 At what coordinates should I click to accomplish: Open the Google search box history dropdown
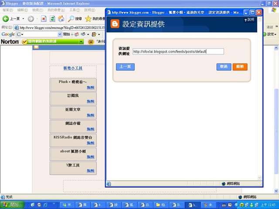60,34
